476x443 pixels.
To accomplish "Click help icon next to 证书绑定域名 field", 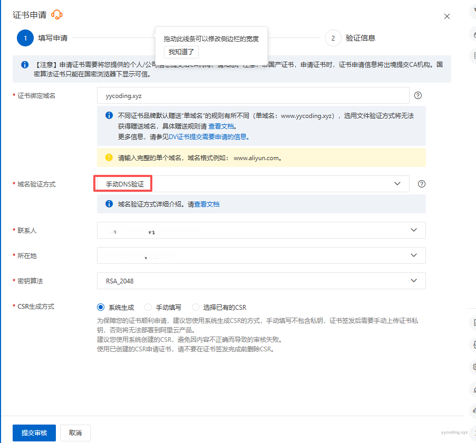I will coord(418,95).
